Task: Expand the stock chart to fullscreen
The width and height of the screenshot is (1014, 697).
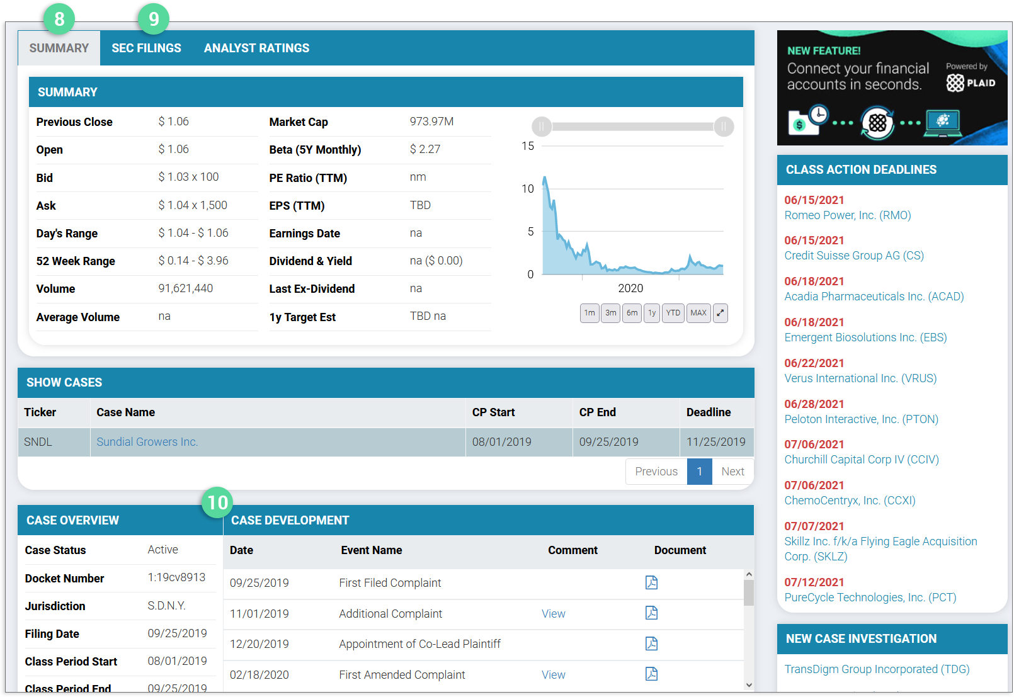Action: pos(720,313)
